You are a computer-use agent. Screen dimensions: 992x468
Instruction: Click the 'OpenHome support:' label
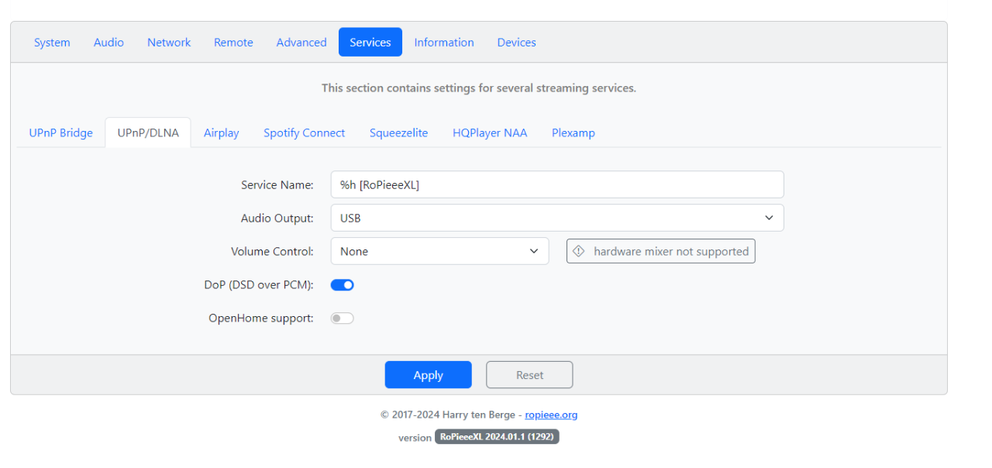pos(261,318)
